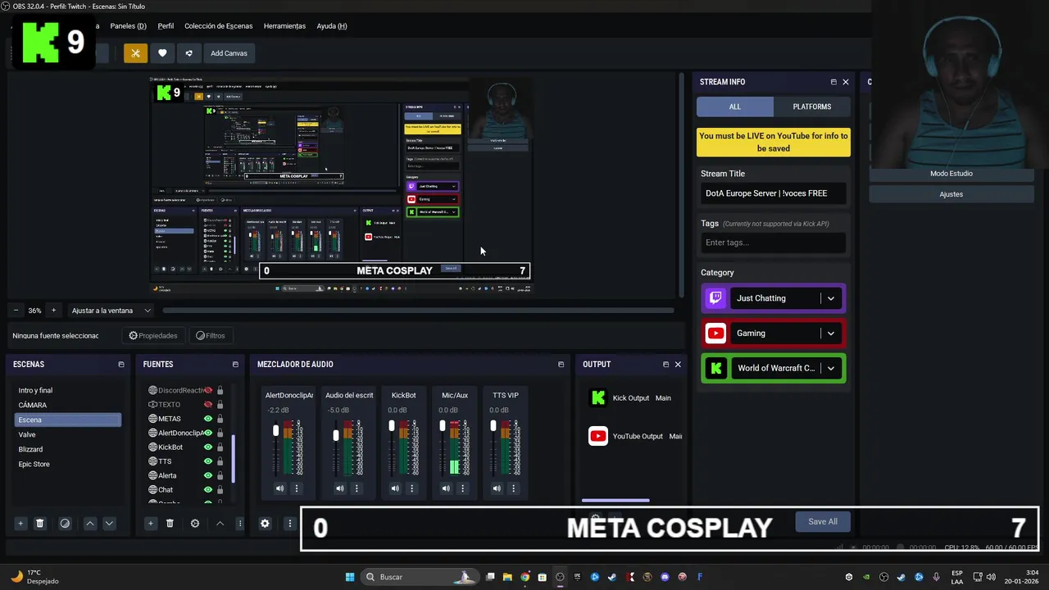Open the Aitum tools wrench icon
The height and width of the screenshot is (590, 1049).
click(x=135, y=53)
